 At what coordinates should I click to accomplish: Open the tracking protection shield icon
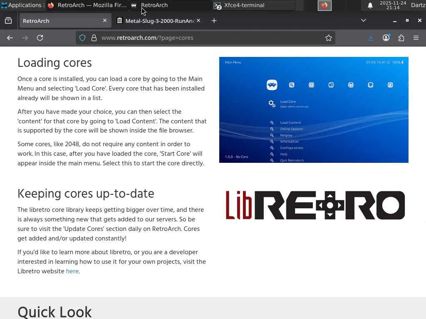(x=82, y=38)
